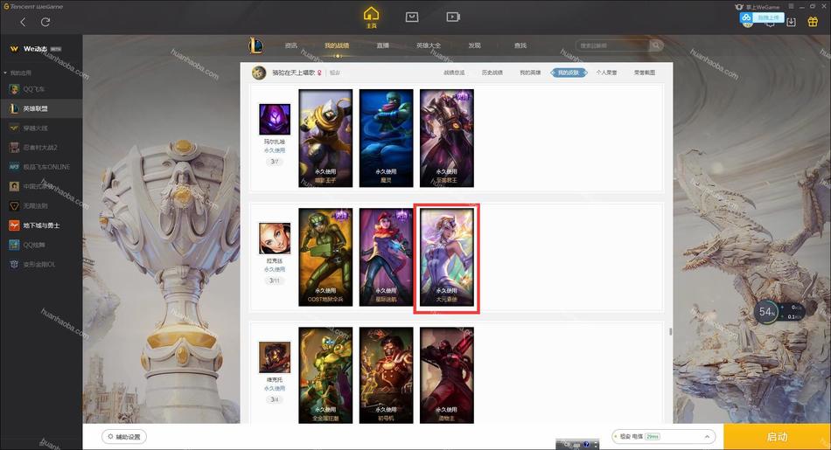The image size is (831, 450).
Task: Open the video icon in the top bar
Action: (x=453, y=17)
